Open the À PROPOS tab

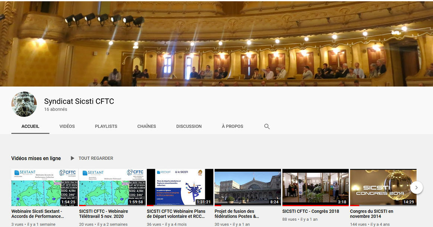(233, 126)
